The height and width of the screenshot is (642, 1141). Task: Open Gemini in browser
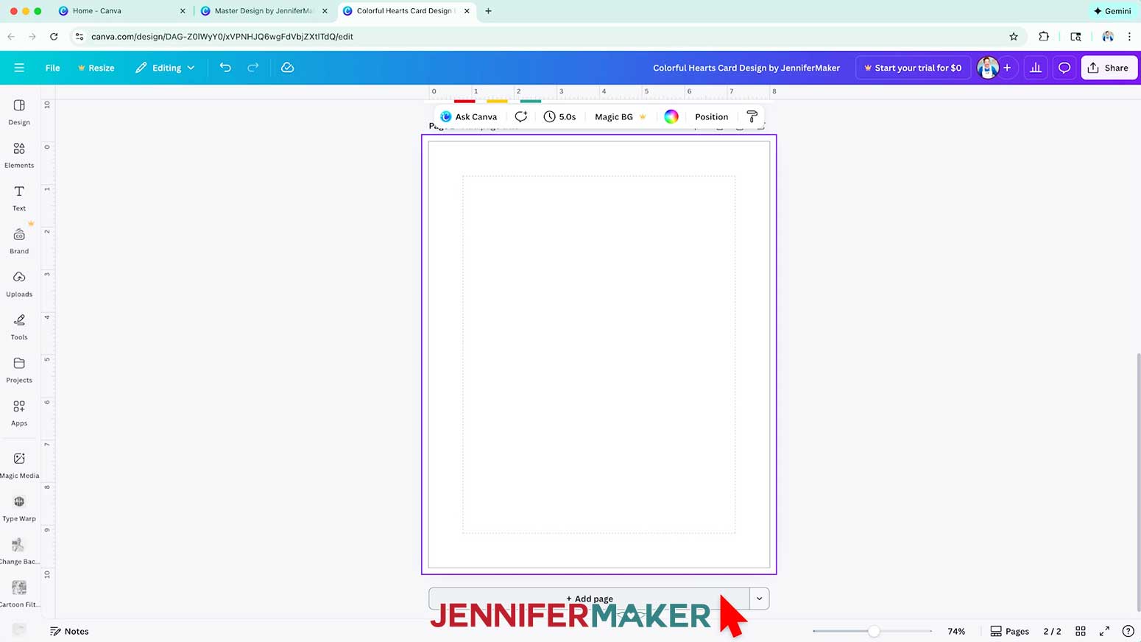coord(1112,11)
